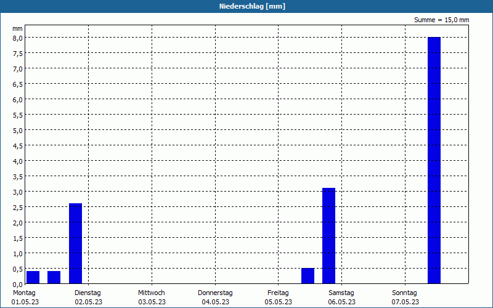Click the 02.05.23 date label
The width and height of the screenshot is (493, 308).
88,302
